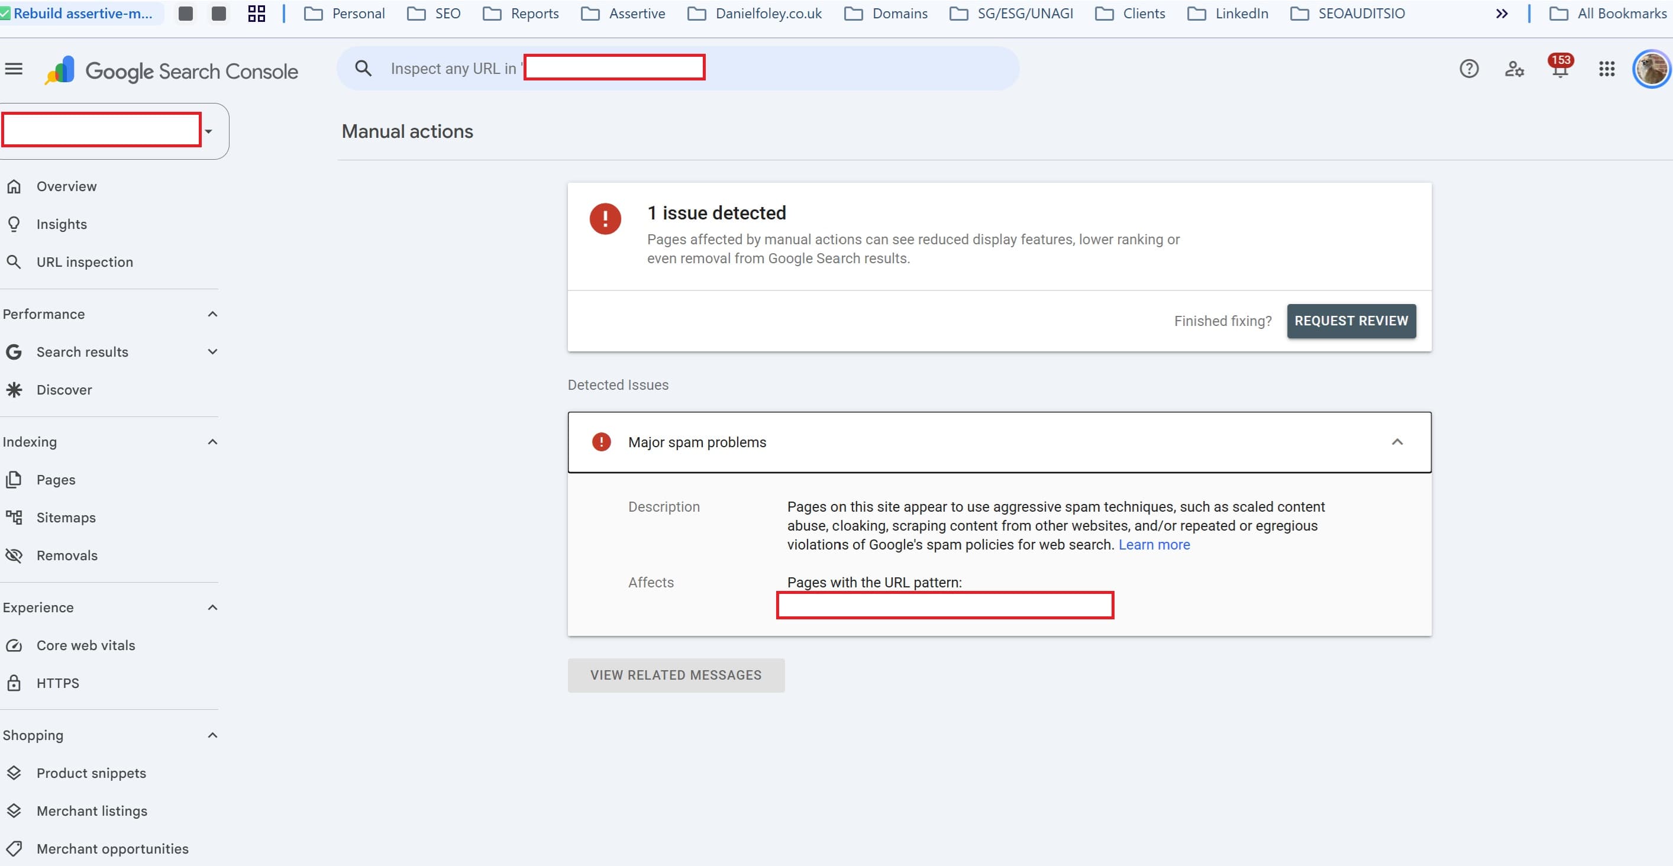Open the hamburger navigation menu
This screenshot has width=1673, height=866.
pyautogui.click(x=14, y=69)
